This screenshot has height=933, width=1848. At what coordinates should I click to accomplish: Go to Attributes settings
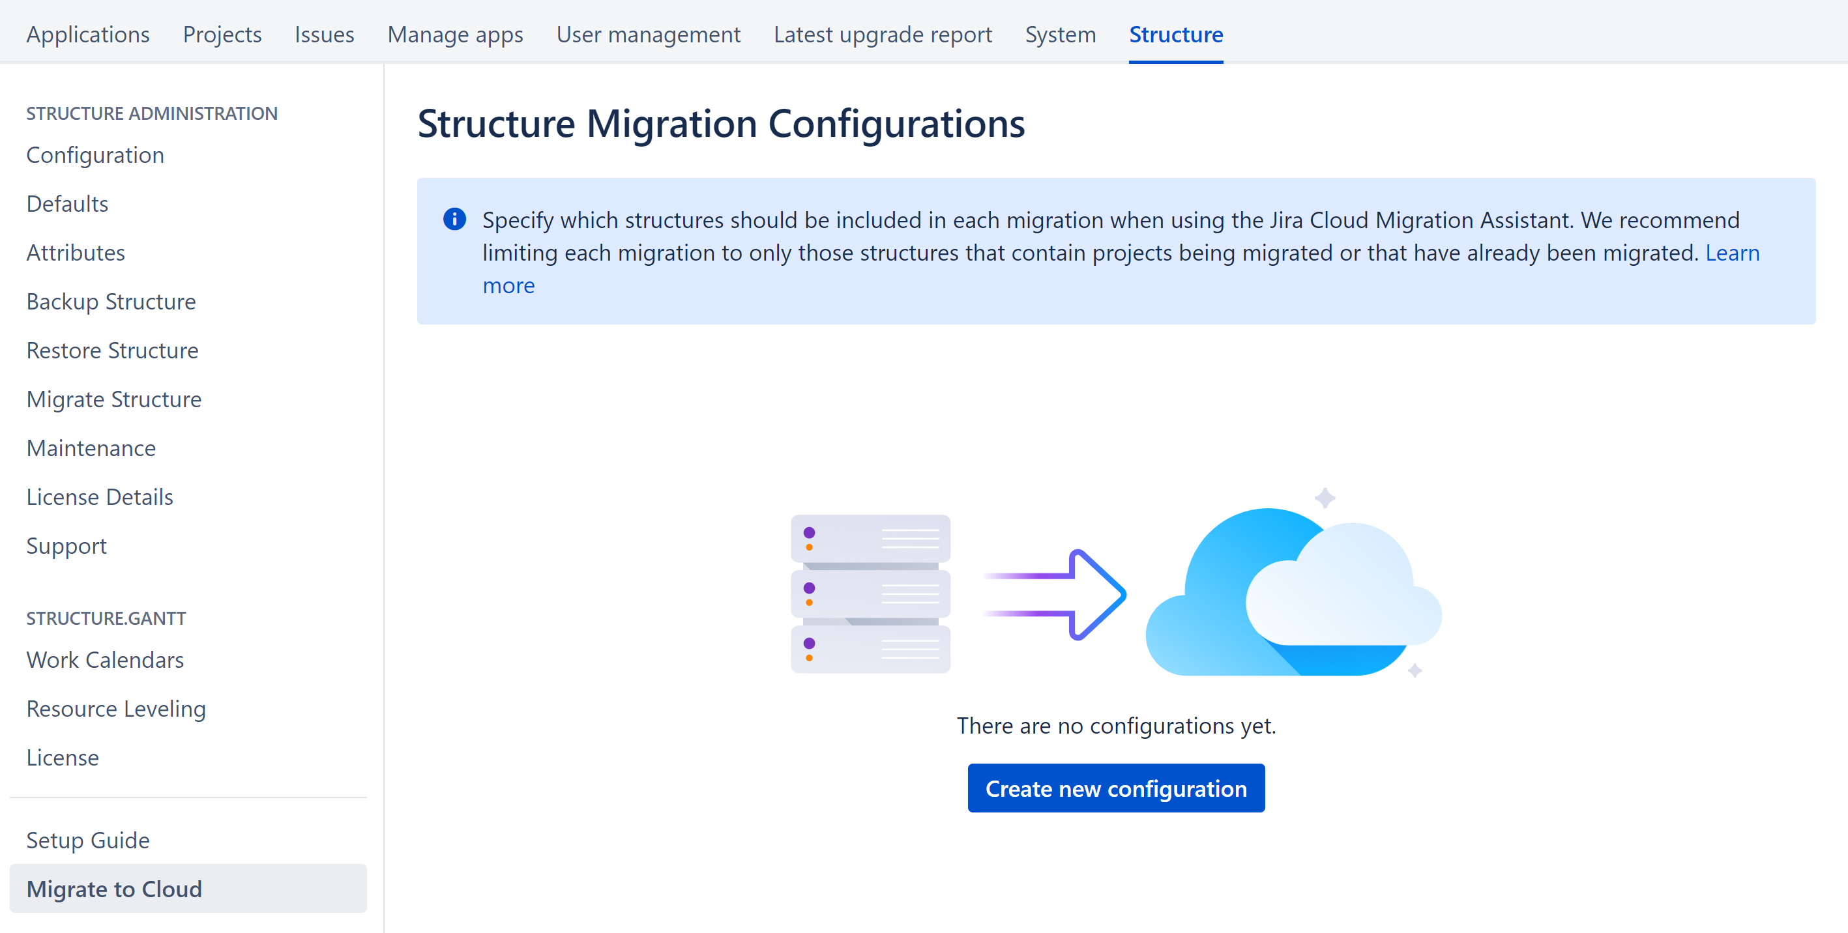76,252
